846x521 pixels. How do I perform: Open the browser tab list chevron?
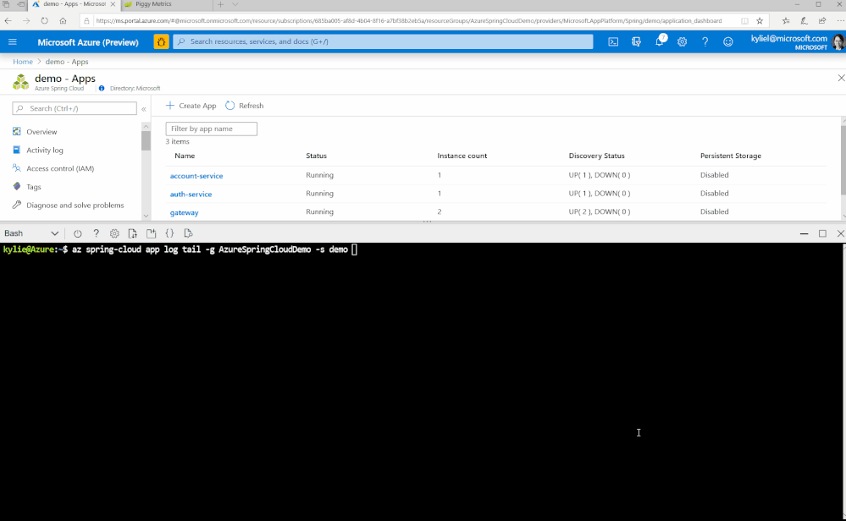pos(235,4)
